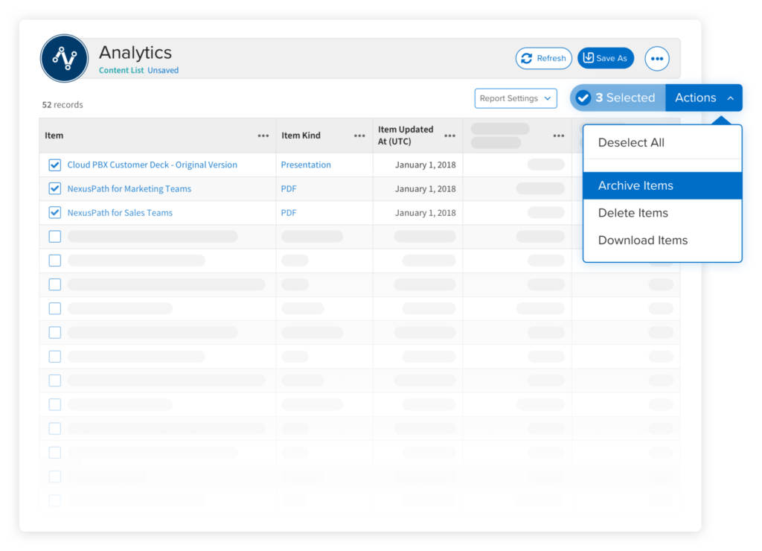Open the Item Kind column options ellipsis
The height and width of the screenshot is (551, 762).
(x=359, y=136)
